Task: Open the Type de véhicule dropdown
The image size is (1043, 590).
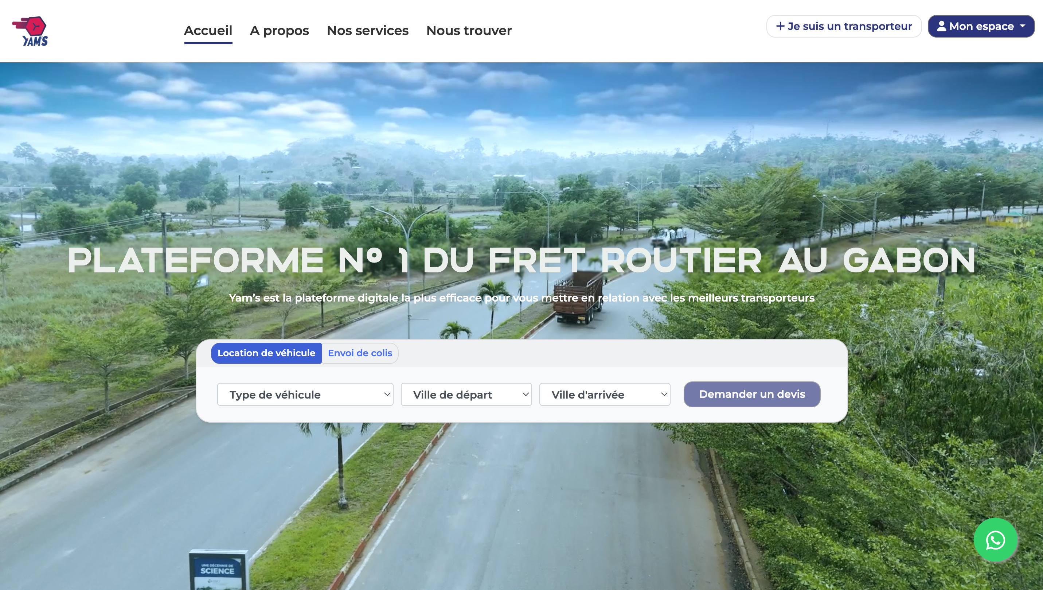Action: click(x=305, y=395)
